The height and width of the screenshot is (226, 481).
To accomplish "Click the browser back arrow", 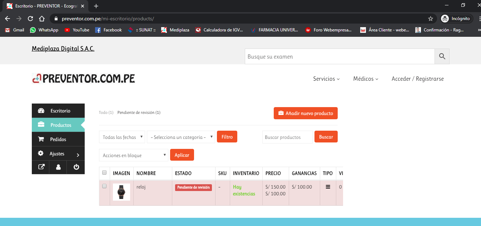I will tap(8, 19).
